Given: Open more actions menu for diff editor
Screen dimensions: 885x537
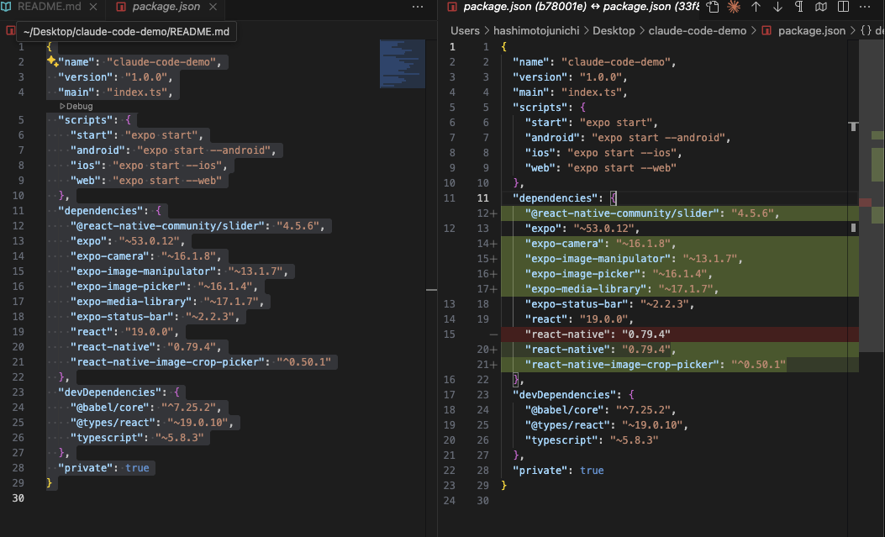Looking at the screenshot, I should click(x=864, y=7).
